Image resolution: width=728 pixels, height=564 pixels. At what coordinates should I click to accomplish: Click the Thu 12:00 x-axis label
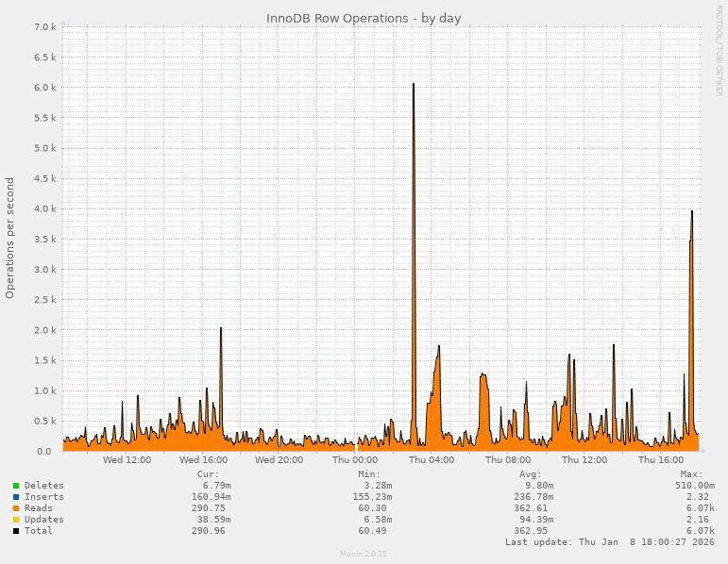point(584,460)
